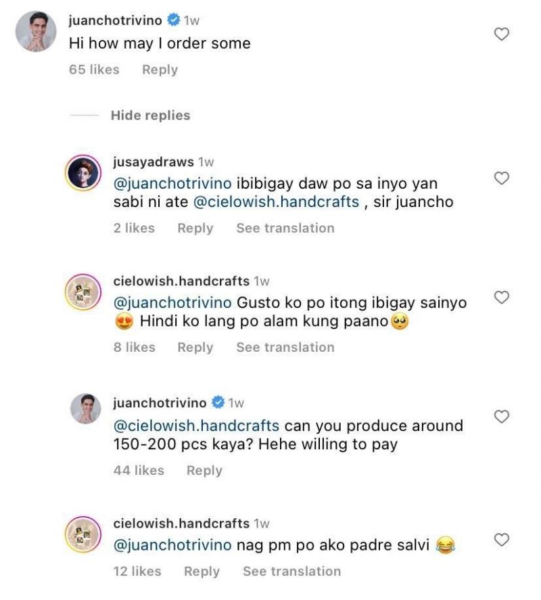
Task: See translation of "nag pm po ako" reply
Action: 291,571
